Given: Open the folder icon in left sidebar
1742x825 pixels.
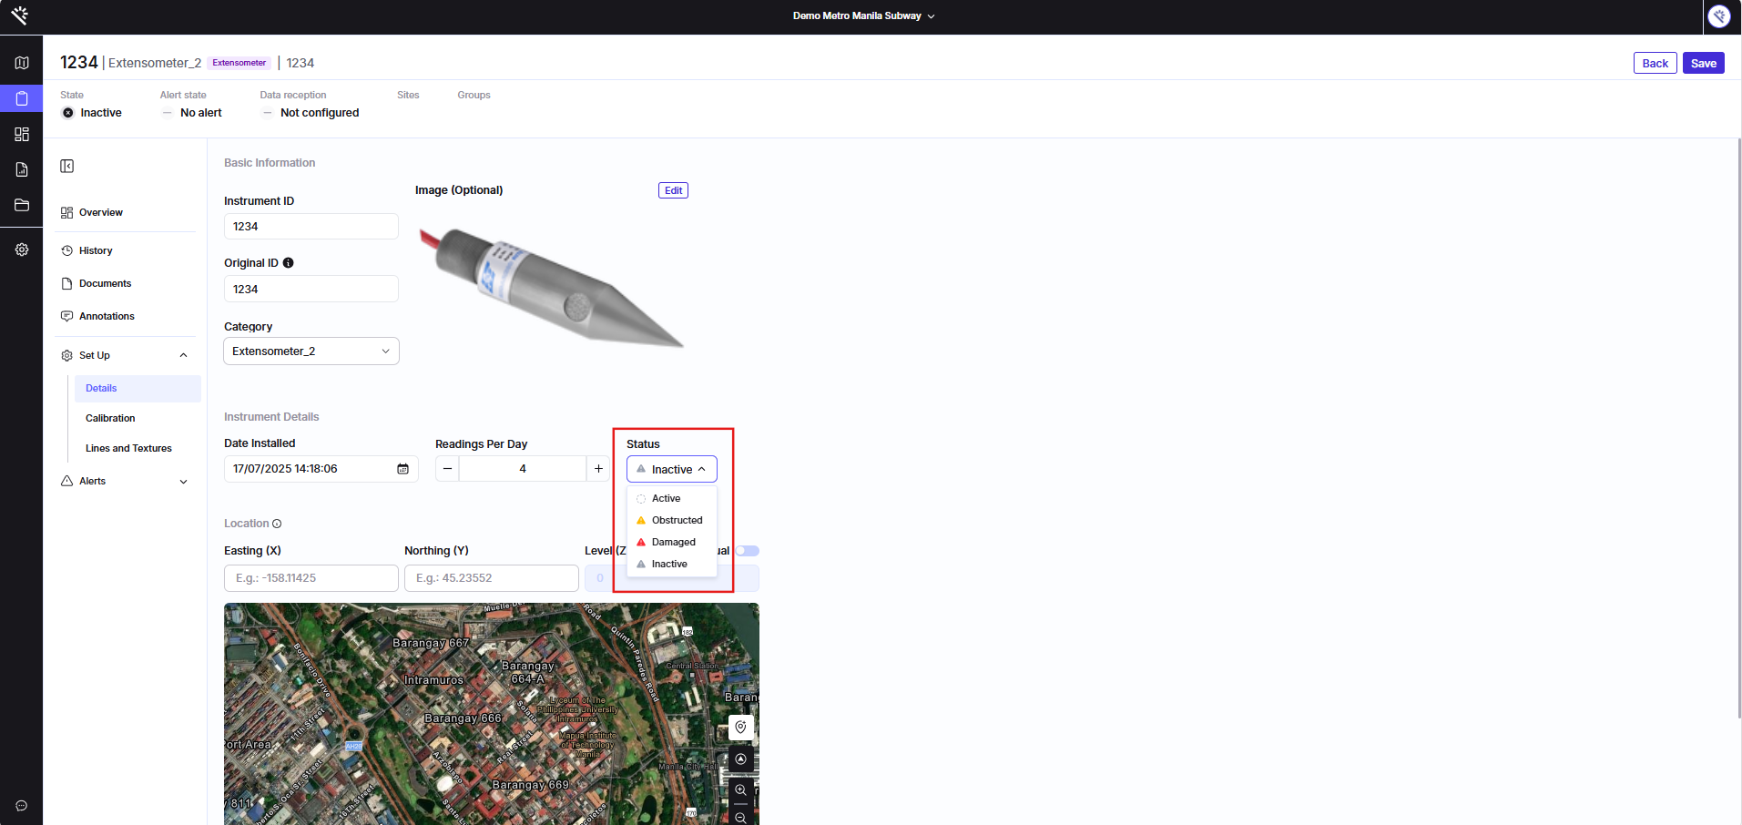Looking at the screenshot, I should pyautogui.click(x=22, y=205).
